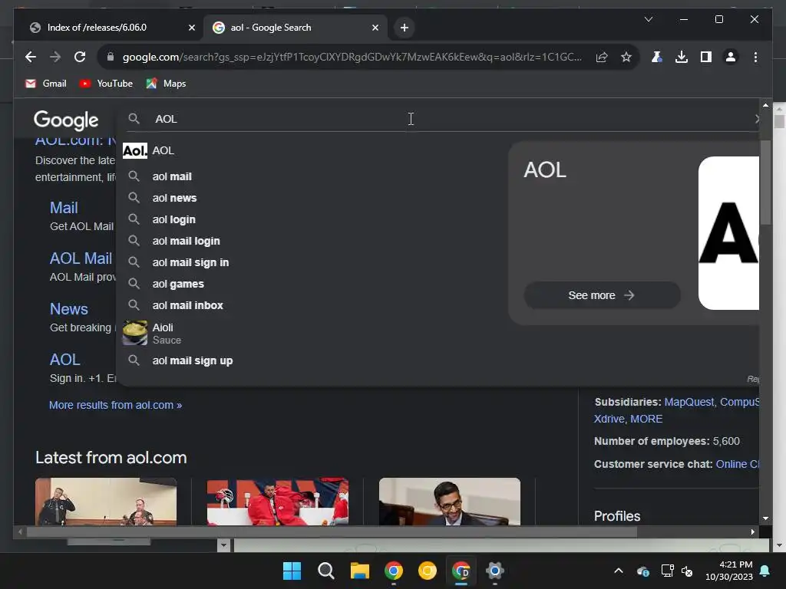Open the notification bell in the tray
The image size is (786, 589).
[x=765, y=571]
